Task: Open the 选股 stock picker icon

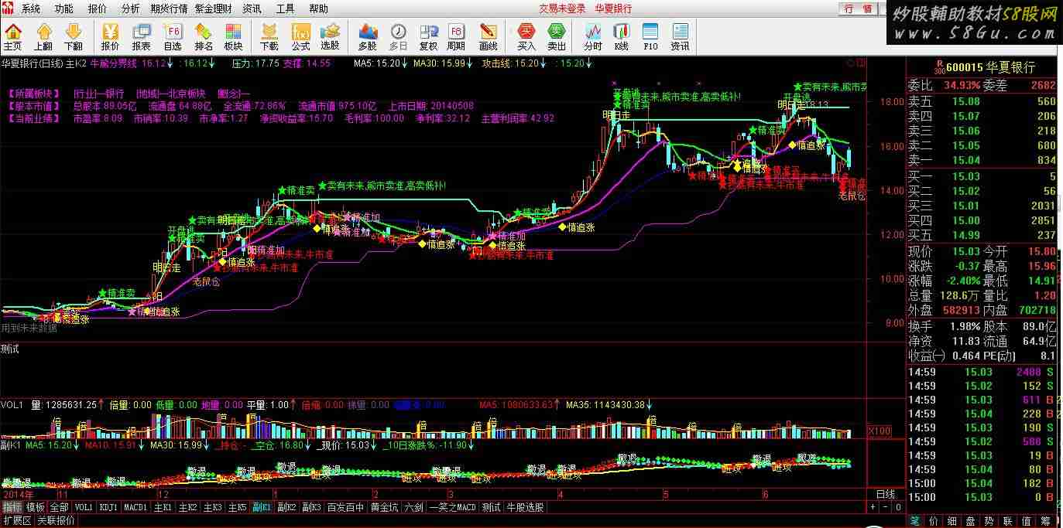Action: 331,36
